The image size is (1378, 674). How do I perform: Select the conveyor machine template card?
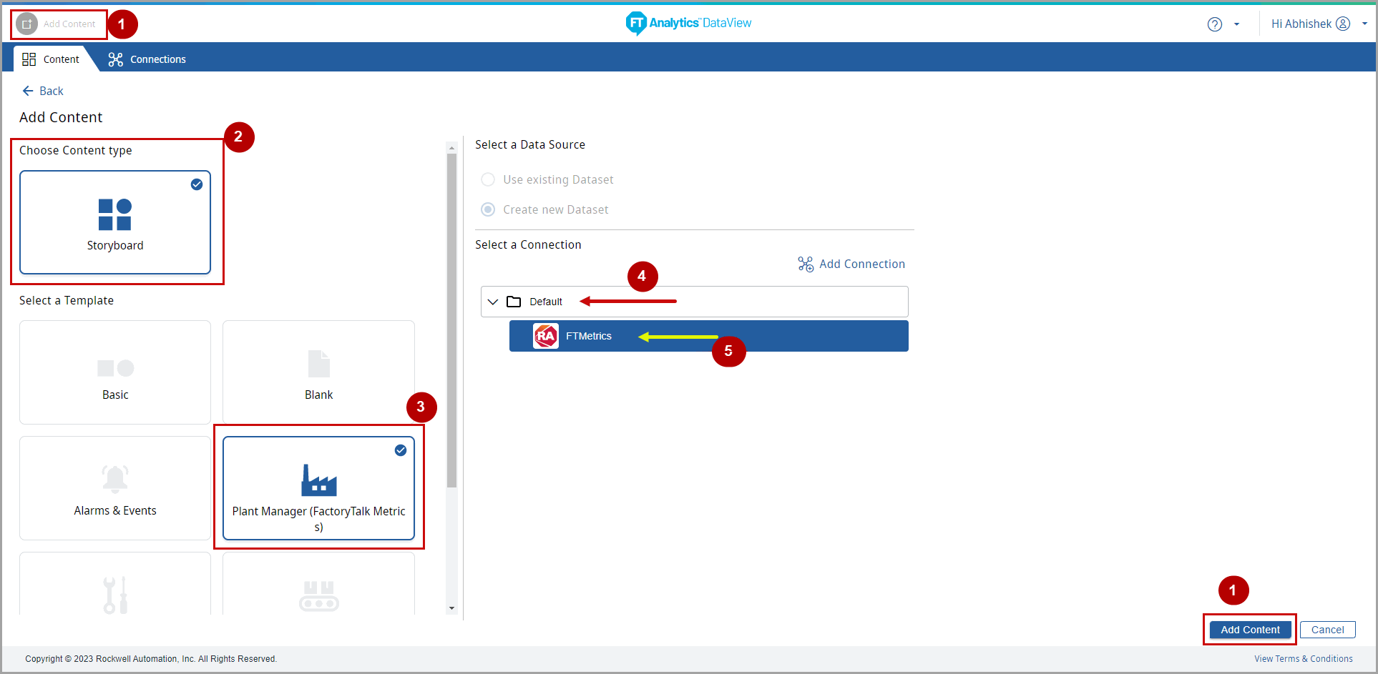(318, 584)
